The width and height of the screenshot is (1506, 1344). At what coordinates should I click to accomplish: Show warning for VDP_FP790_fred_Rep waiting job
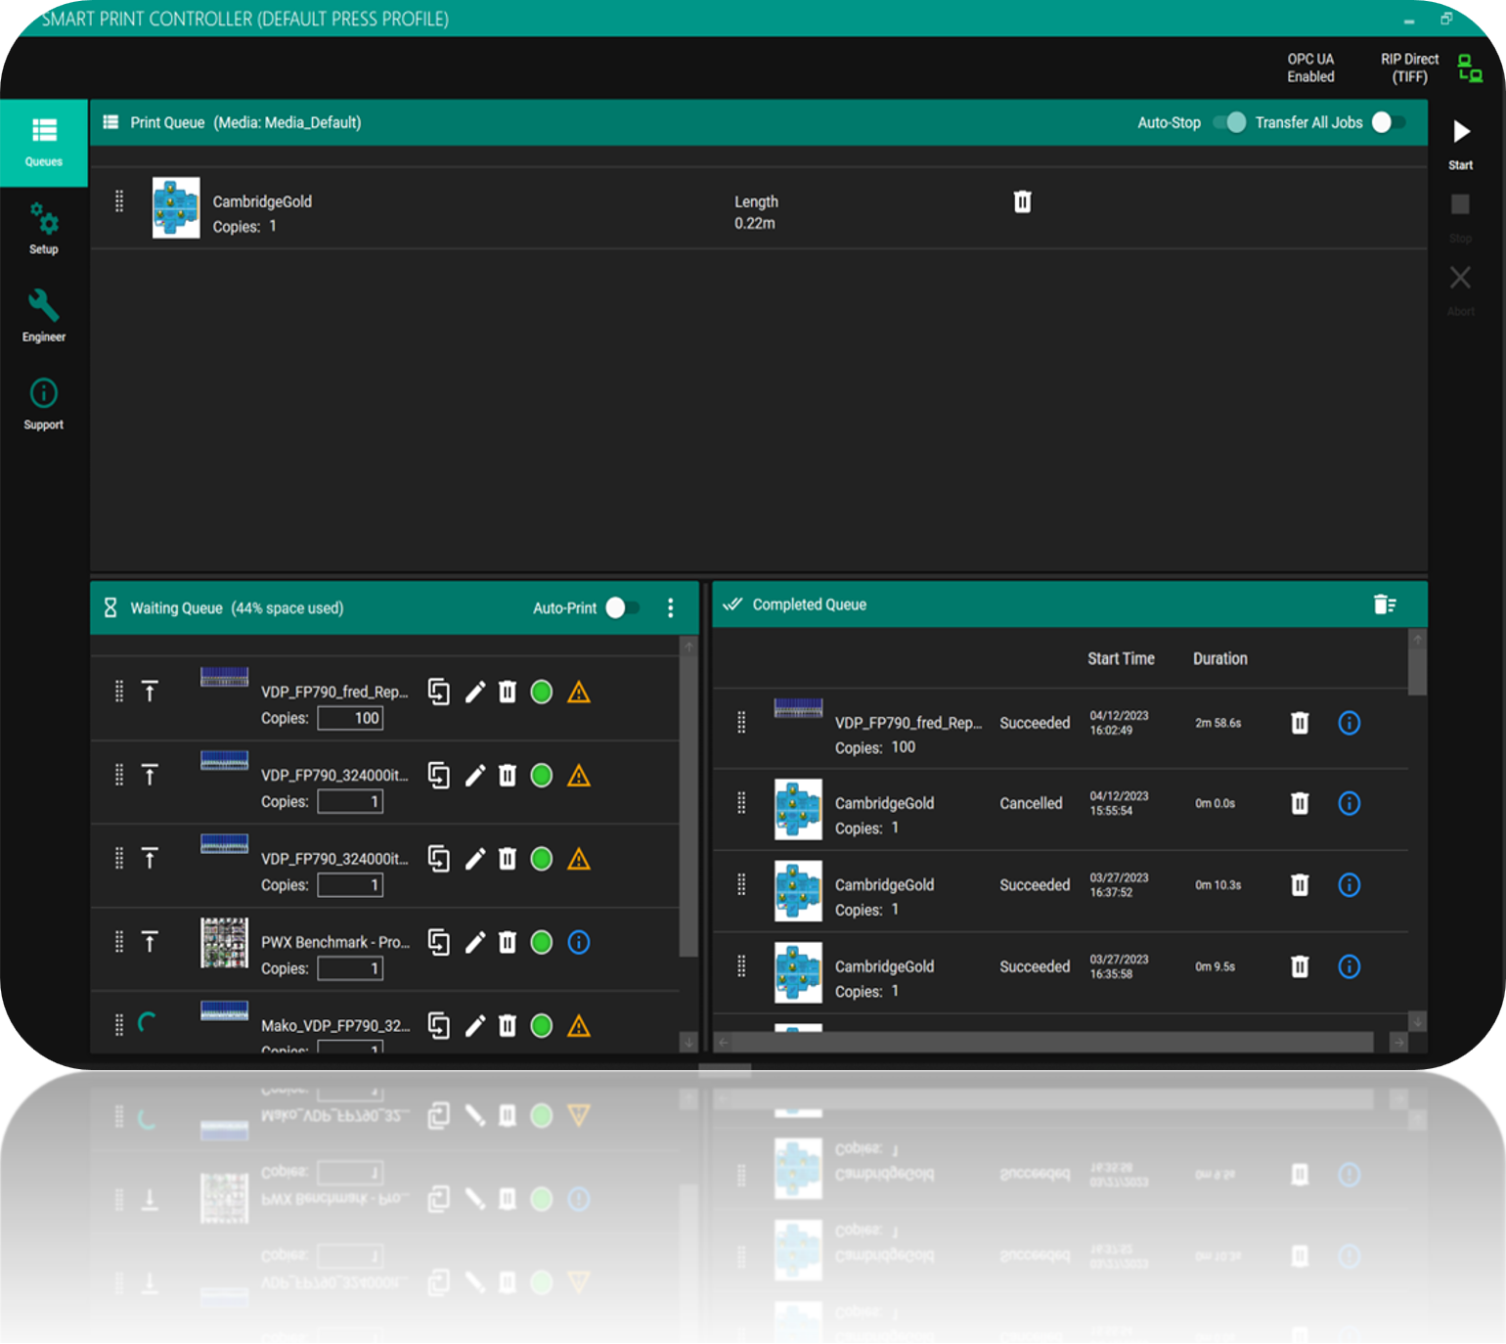pos(579,693)
